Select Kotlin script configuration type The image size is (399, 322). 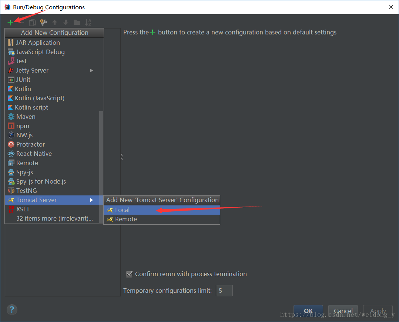(x=52, y=107)
